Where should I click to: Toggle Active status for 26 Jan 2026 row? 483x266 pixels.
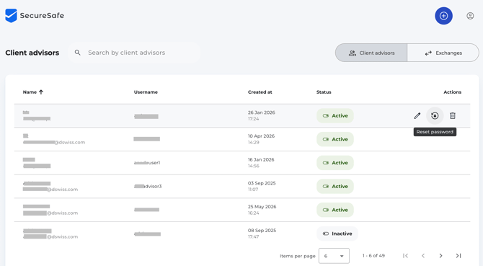click(335, 116)
